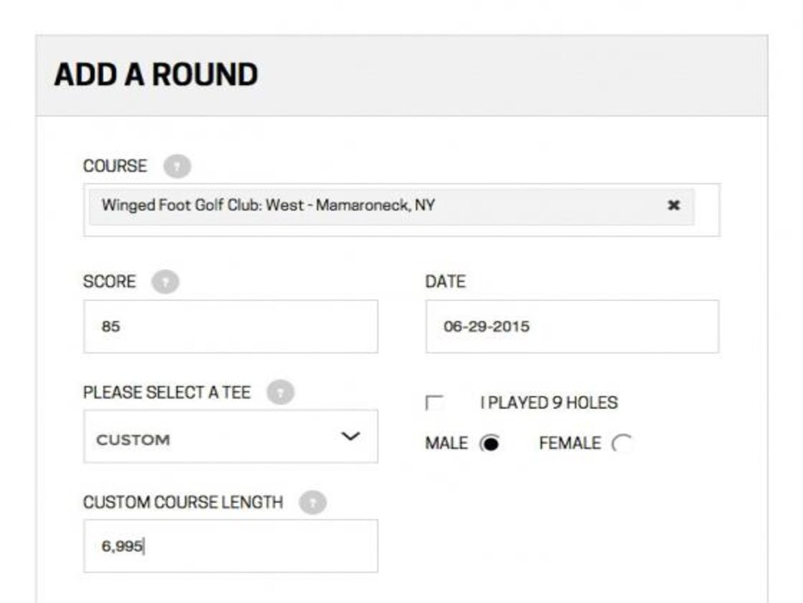Open the CUSTOM tee dropdown
Screen dimensions: 803x603
tap(230, 437)
